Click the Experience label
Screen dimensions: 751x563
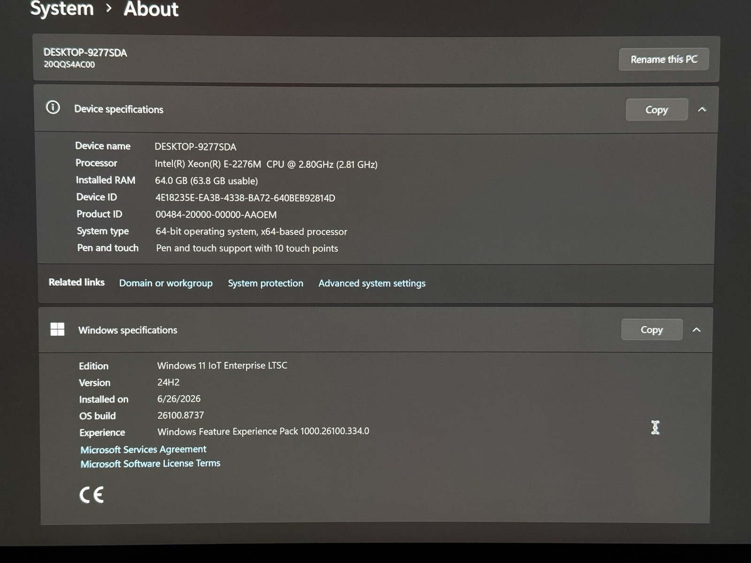click(102, 433)
